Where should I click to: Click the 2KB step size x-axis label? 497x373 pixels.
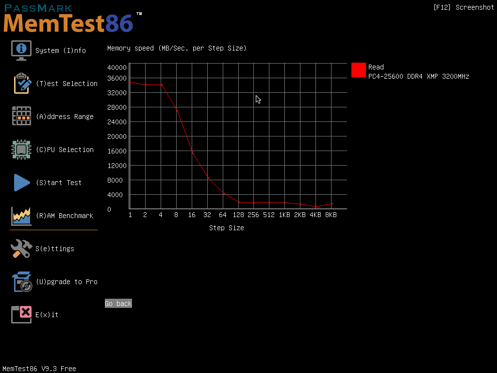300,215
